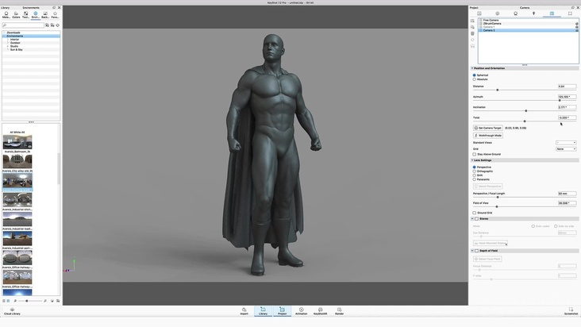The height and width of the screenshot is (327, 581).
Task: Select the Orthographic lens option
Action: pos(475,171)
